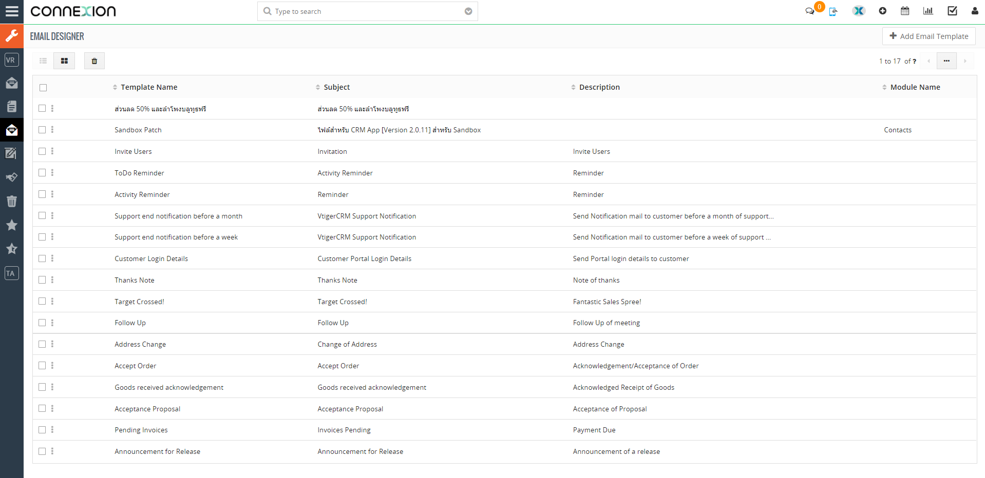The height and width of the screenshot is (478, 985).
Task: Check the Sandbox Patch row checkbox
Action: (x=42, y=130)
